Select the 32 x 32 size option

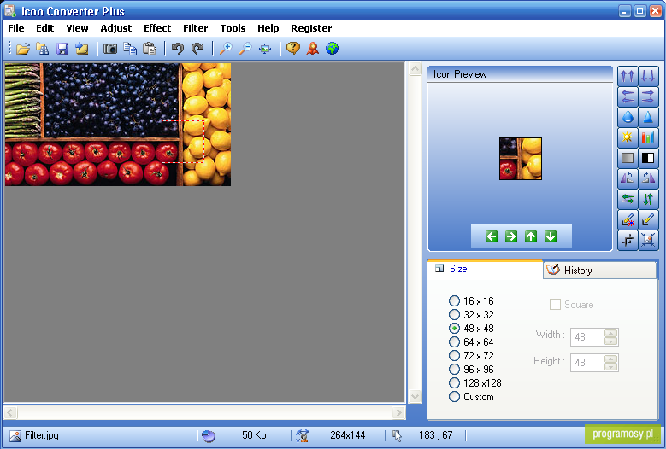pos(471,315)
